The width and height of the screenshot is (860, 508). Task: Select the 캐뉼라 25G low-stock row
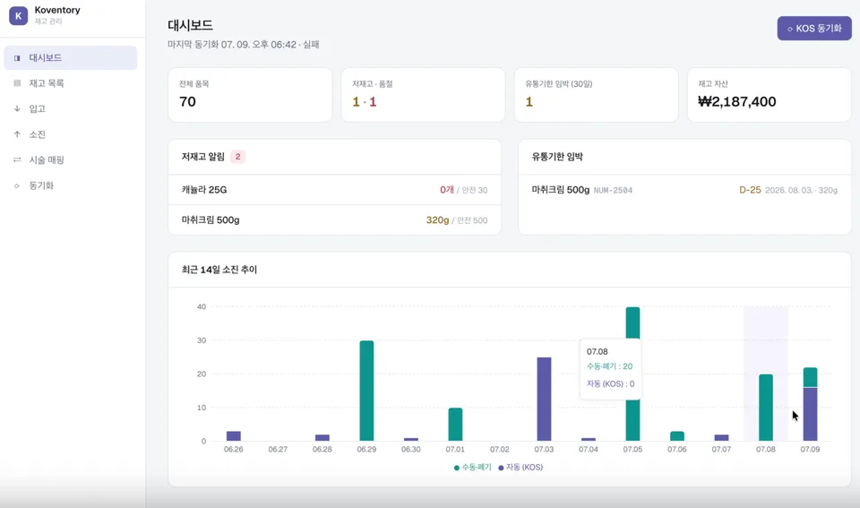click(334, 190)
